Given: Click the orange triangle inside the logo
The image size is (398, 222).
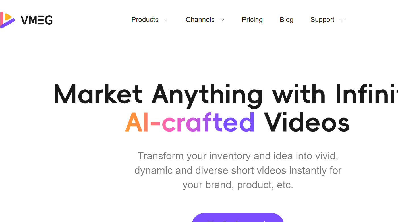Looking at the screenshot, I should [9, 17].
